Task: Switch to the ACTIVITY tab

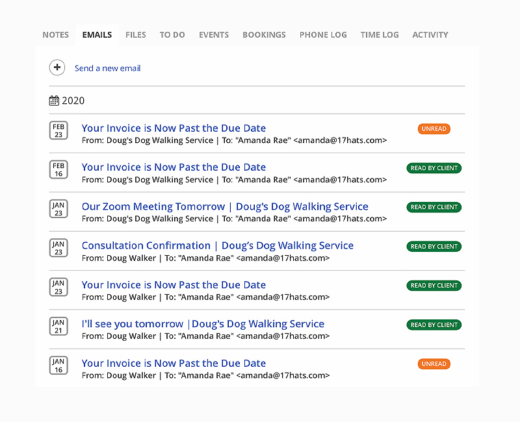Action: coord(430,34)
